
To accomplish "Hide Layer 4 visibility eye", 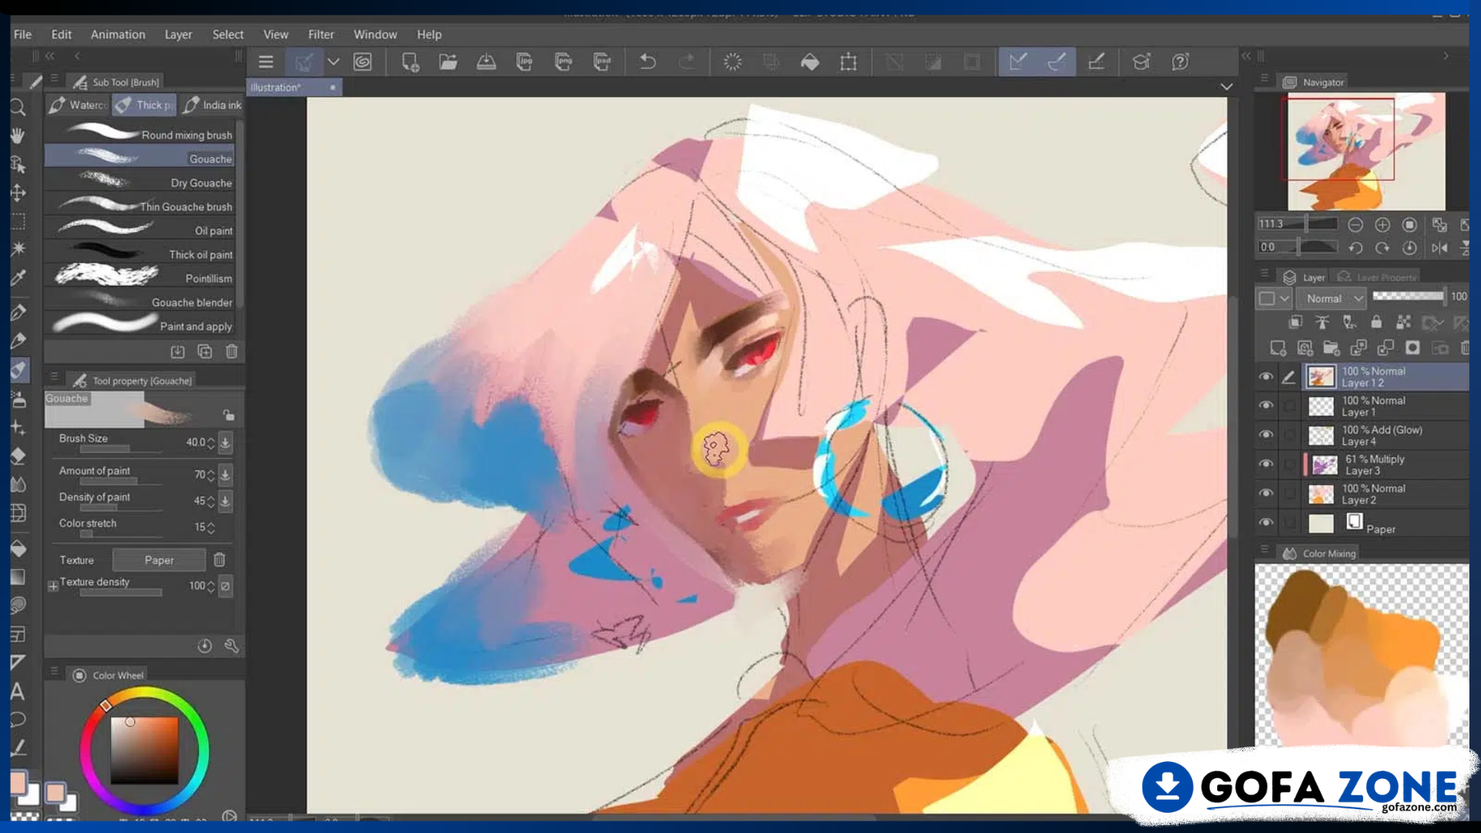I will coord(1266,435).
